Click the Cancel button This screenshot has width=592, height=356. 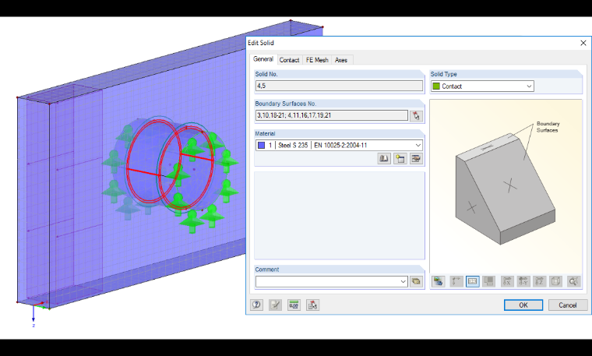point(567,305)
